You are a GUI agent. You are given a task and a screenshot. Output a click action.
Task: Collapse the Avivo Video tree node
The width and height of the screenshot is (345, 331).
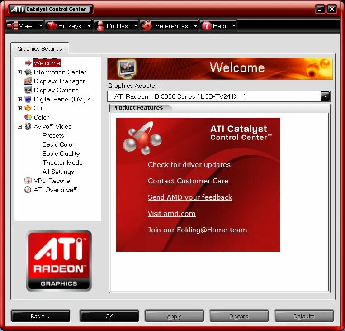click(x=20, y=126)
